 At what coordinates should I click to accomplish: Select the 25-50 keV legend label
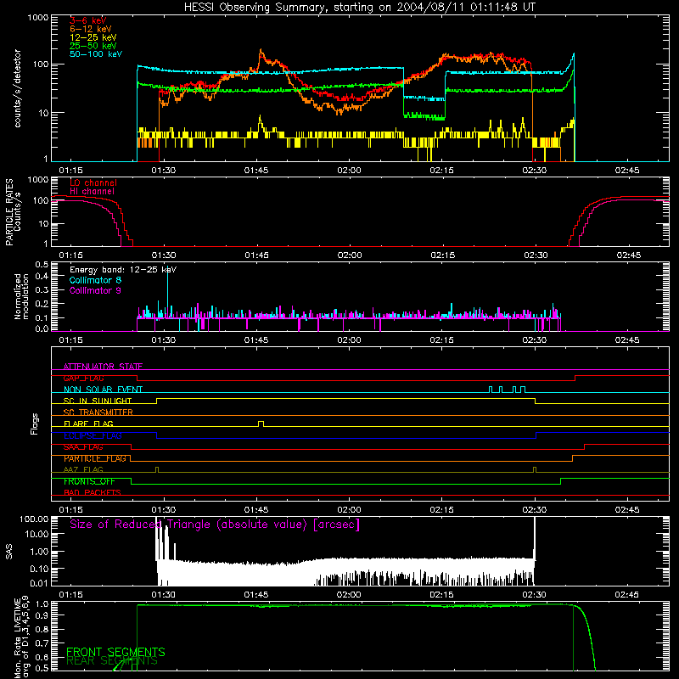(93, 46)
